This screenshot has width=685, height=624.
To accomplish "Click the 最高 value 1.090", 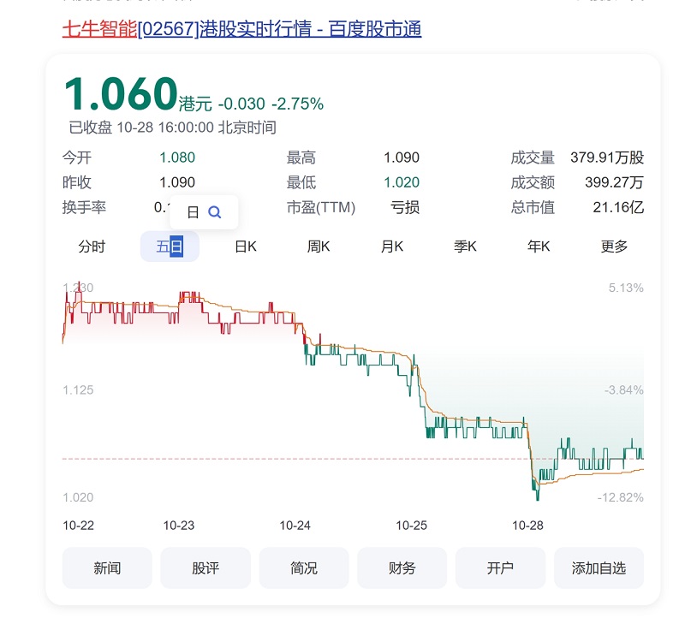I will click(x=402, y=157).
